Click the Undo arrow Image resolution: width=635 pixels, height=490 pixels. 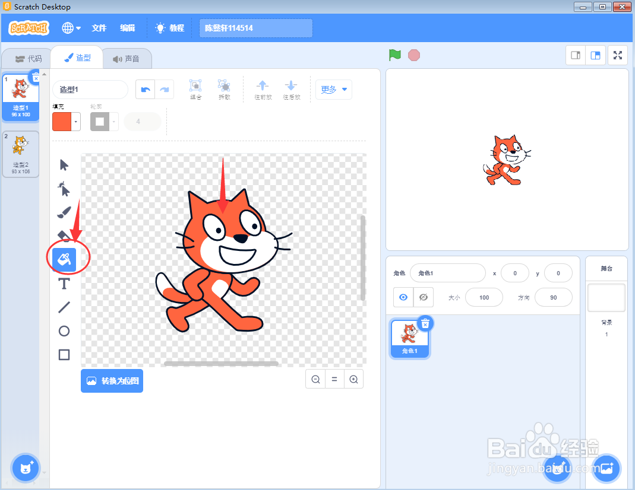[x=146, y=90]
